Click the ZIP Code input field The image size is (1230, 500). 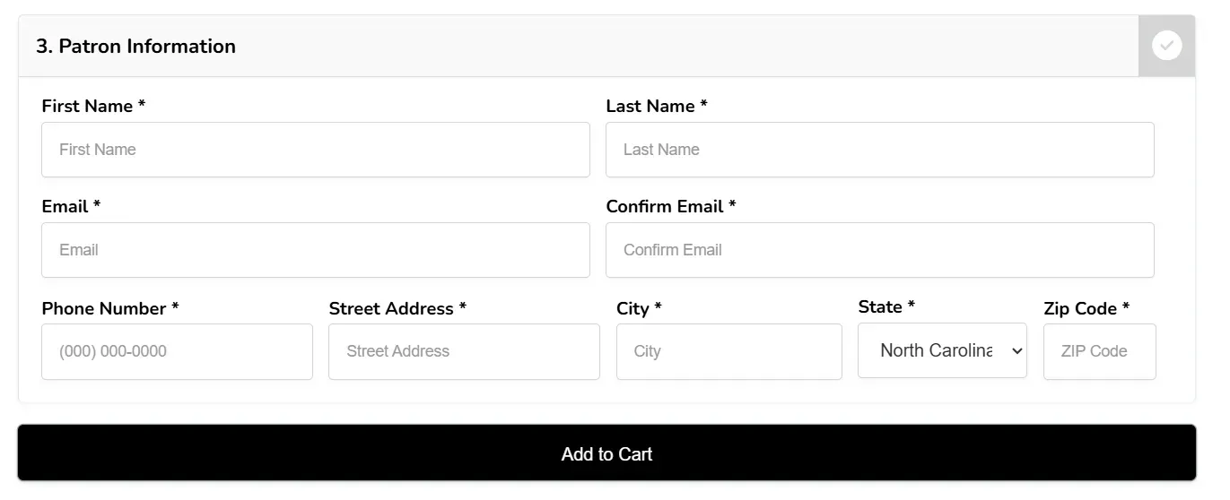tap(1099, 351)
